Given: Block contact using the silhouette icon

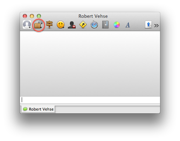Looking at the screenshot, I should click(72, 25).
